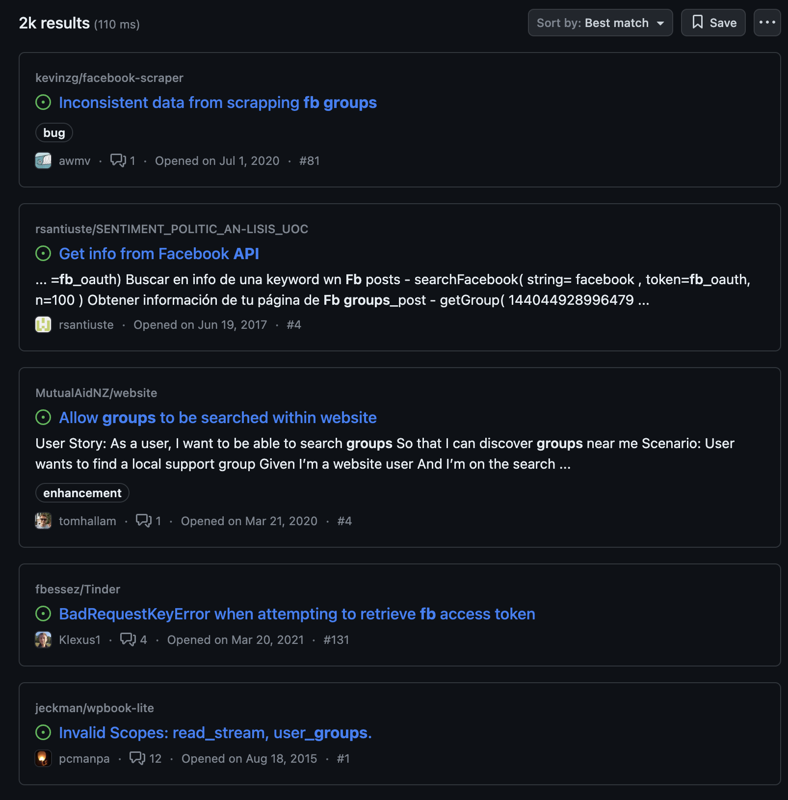Viewport: 788px width, 800px height.
Task: Click the comments icon on the awmv issue
Action: click(x=118, y=160)
